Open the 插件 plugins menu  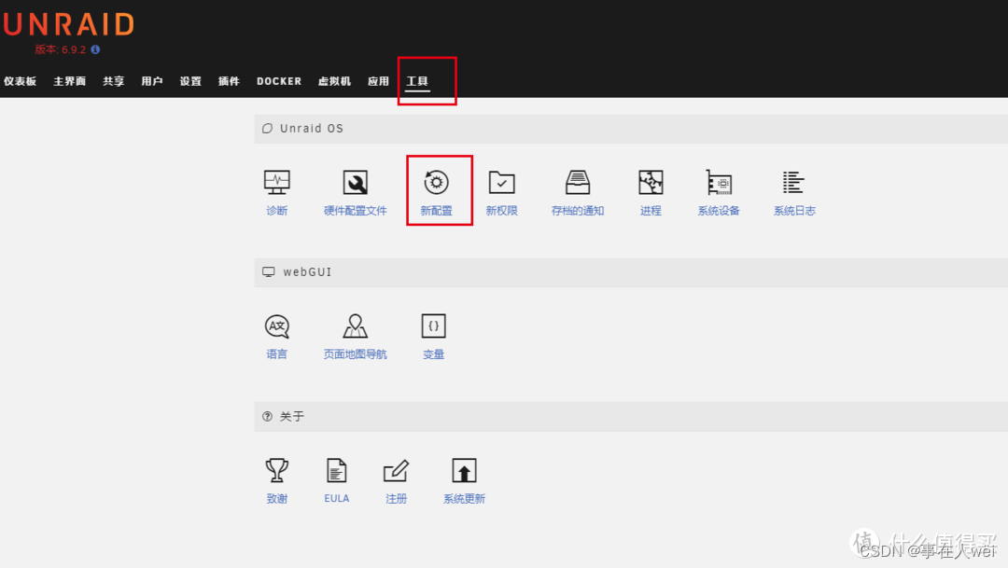[229, 81]
